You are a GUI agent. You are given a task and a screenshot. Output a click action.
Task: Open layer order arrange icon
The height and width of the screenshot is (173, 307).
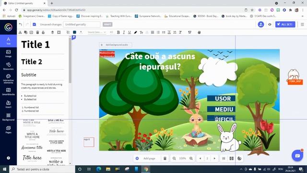(x=52, y=32)
